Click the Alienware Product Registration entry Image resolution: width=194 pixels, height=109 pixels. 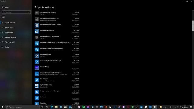(x=57, y=38)
